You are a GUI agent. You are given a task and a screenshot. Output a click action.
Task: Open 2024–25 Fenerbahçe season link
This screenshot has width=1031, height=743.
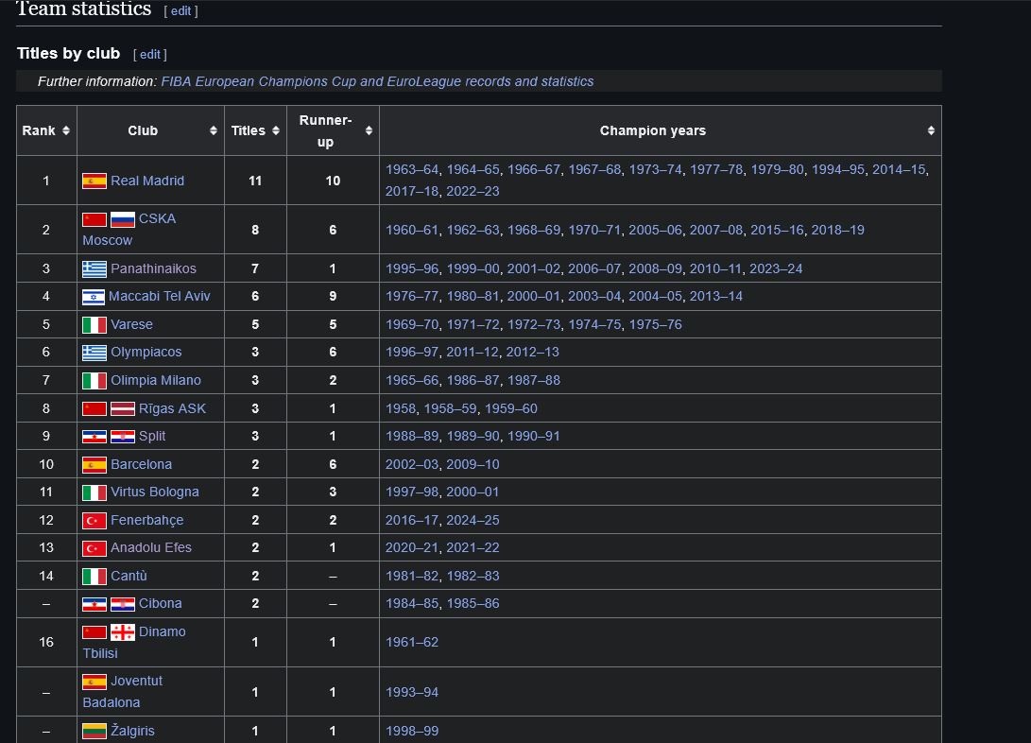click(x=473, y=521)
